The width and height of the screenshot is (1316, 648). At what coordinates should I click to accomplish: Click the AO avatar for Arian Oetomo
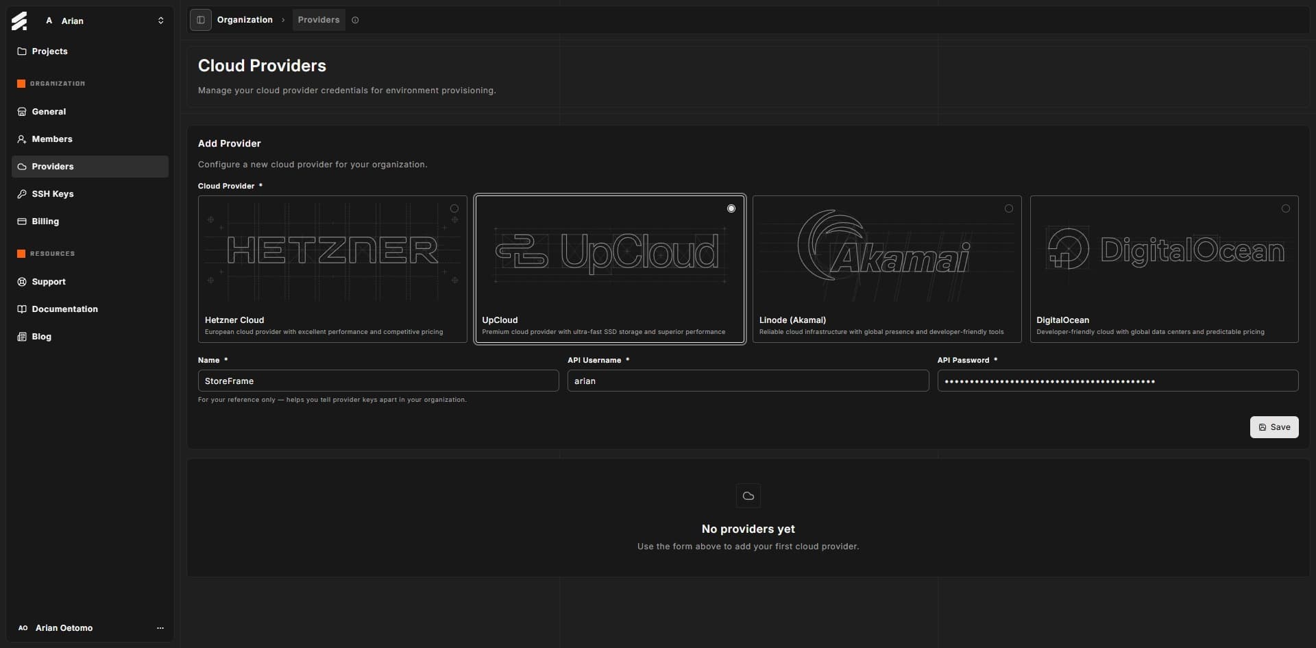point(23,628)
